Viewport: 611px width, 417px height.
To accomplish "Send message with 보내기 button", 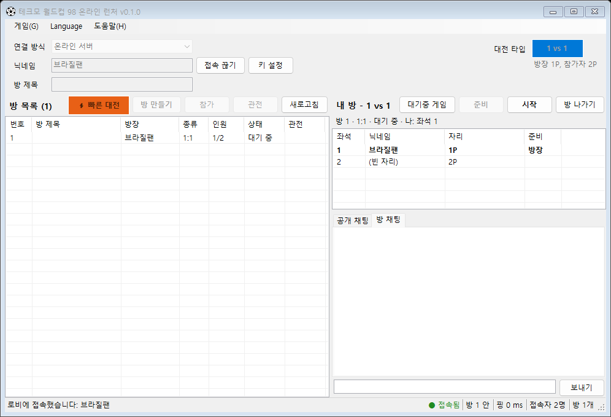I will [x=582, y=388].
